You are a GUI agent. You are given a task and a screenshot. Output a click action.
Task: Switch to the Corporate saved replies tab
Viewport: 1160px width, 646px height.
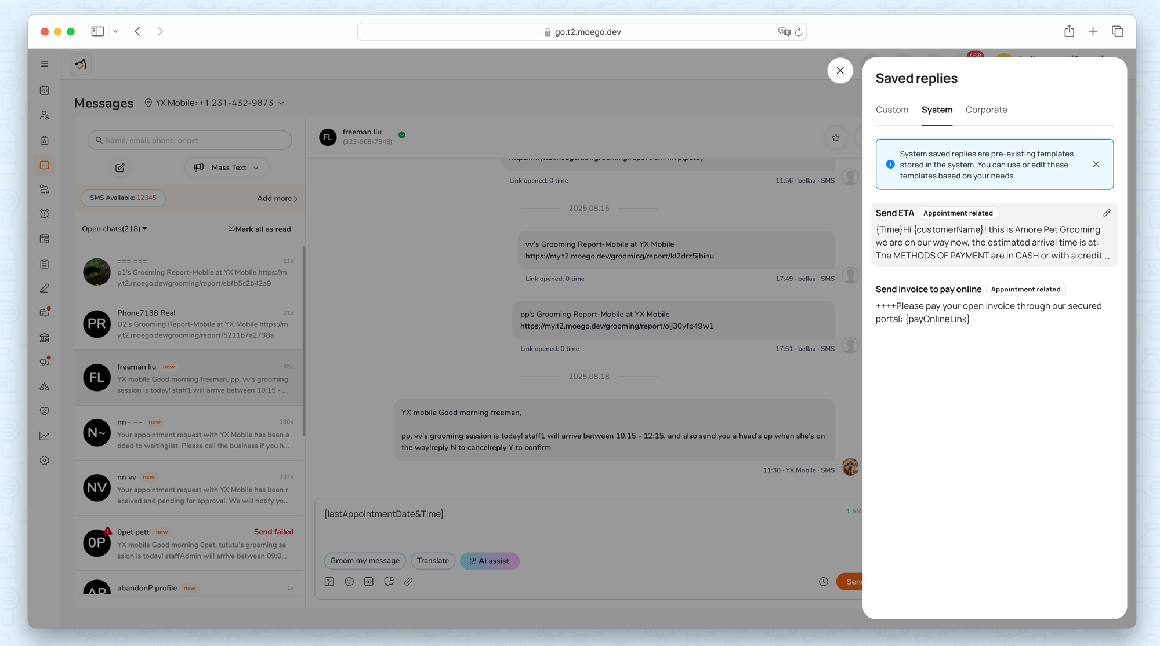point(986,110)
